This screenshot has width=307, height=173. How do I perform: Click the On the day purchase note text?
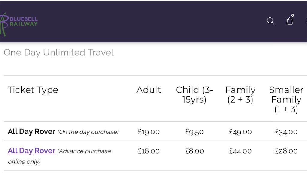(x=88, y=132)
